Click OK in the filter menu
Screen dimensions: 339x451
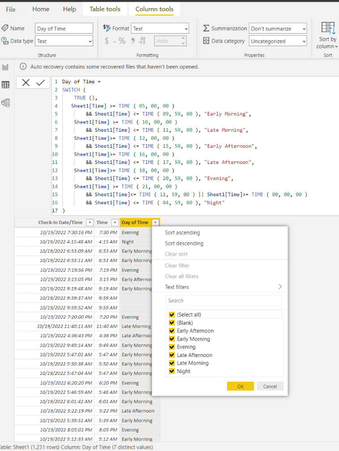pos(240,387)
